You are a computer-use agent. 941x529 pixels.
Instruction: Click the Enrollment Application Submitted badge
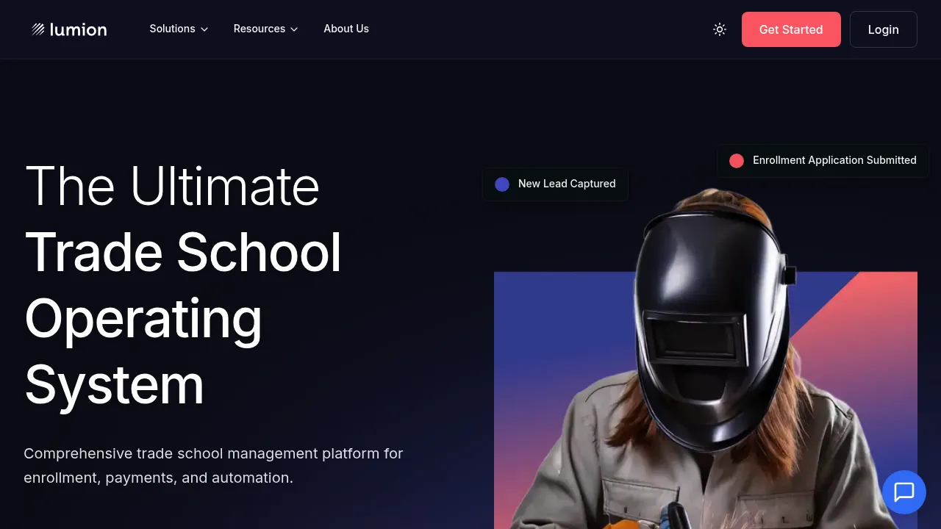click(x=823, y=160)
